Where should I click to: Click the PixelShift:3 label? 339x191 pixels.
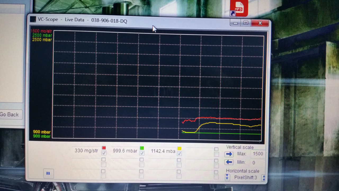pyautogui.click(x=246, y=177)
